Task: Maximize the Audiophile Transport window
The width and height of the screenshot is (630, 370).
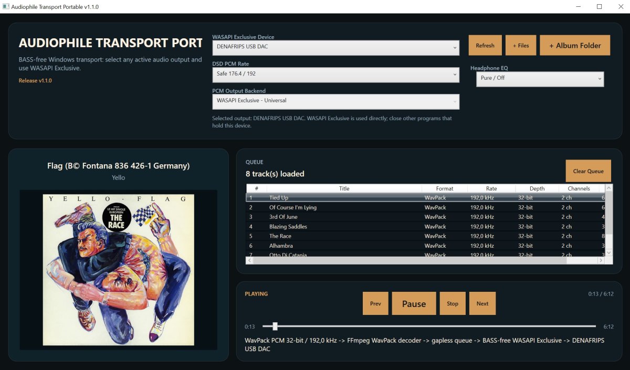Action: 599,7
